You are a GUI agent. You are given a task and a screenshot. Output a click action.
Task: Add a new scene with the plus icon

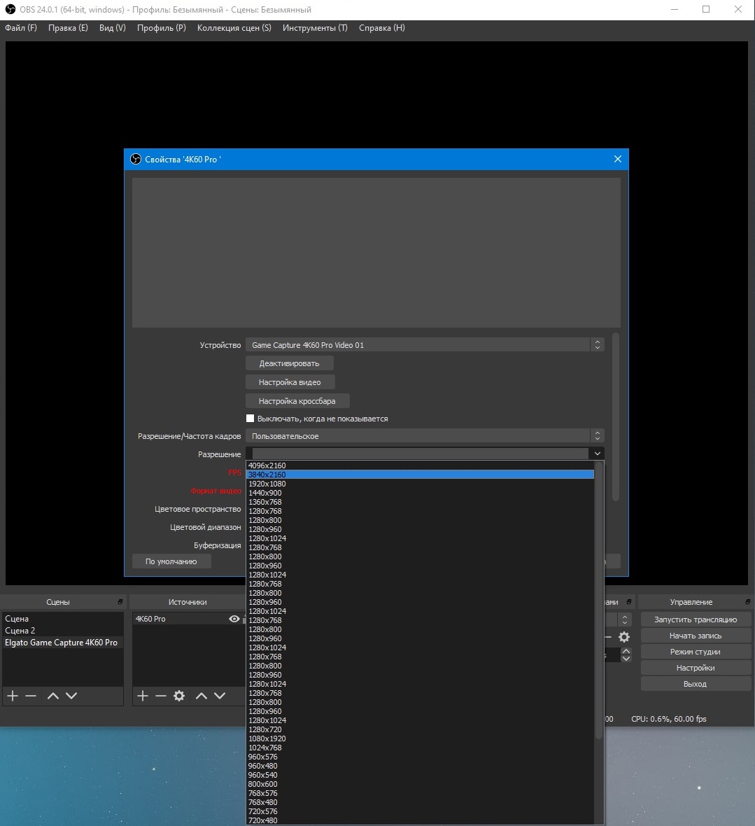click(13, 696)
